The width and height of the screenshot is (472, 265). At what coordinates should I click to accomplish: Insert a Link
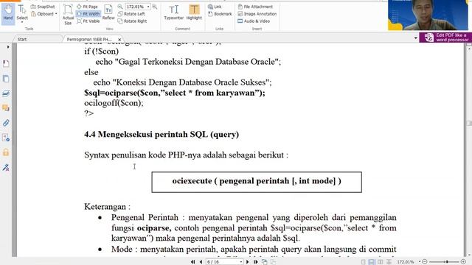(215, 7)
